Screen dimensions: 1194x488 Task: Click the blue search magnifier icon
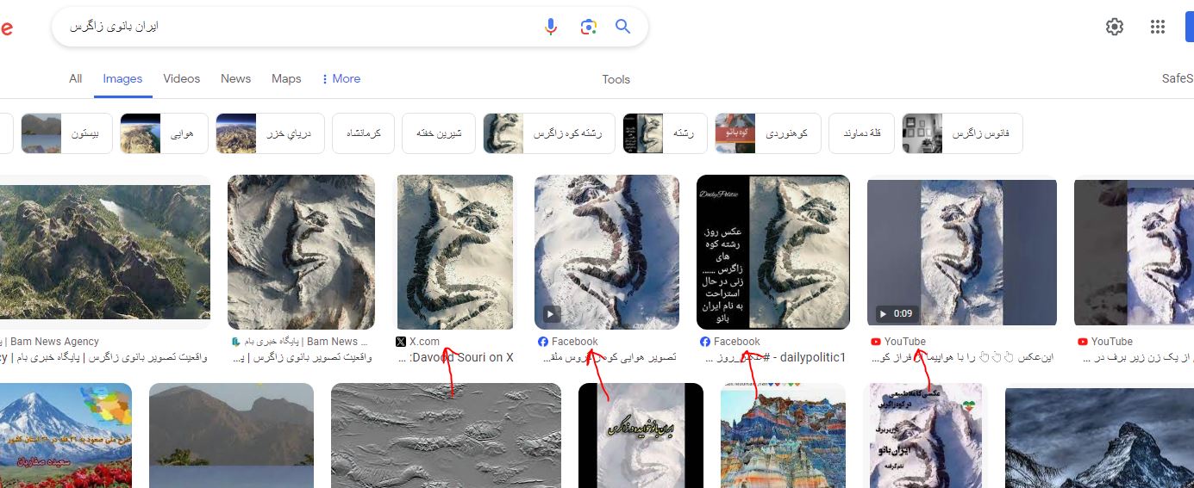tap(622, 27)
